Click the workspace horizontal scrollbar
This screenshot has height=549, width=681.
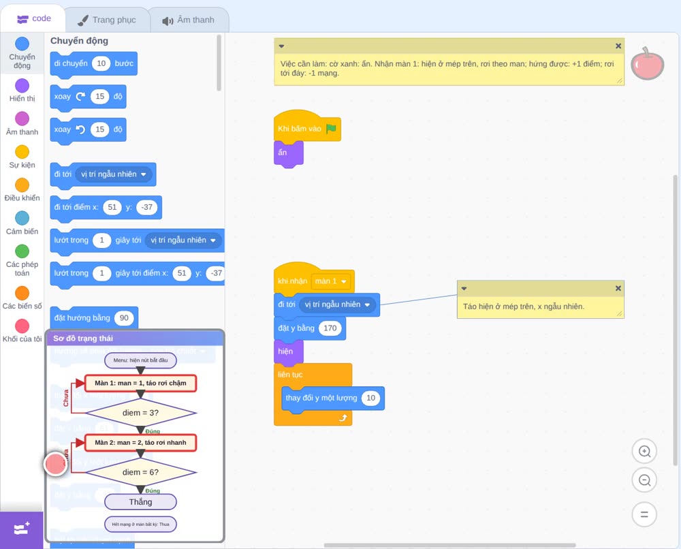450,545
